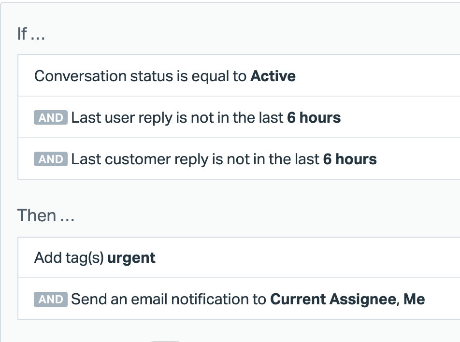Click the Me recipient
Viewport: 460px width, 342px height.
click(414, 299)
